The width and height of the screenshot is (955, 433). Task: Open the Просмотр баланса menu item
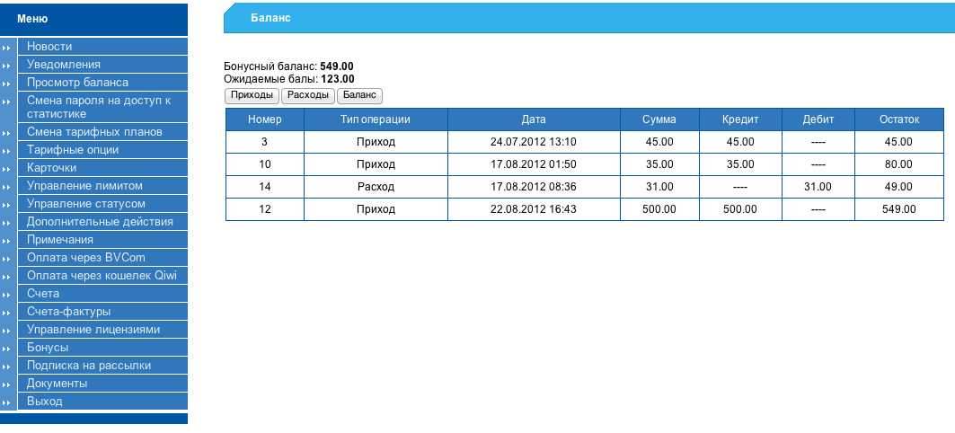77,83
